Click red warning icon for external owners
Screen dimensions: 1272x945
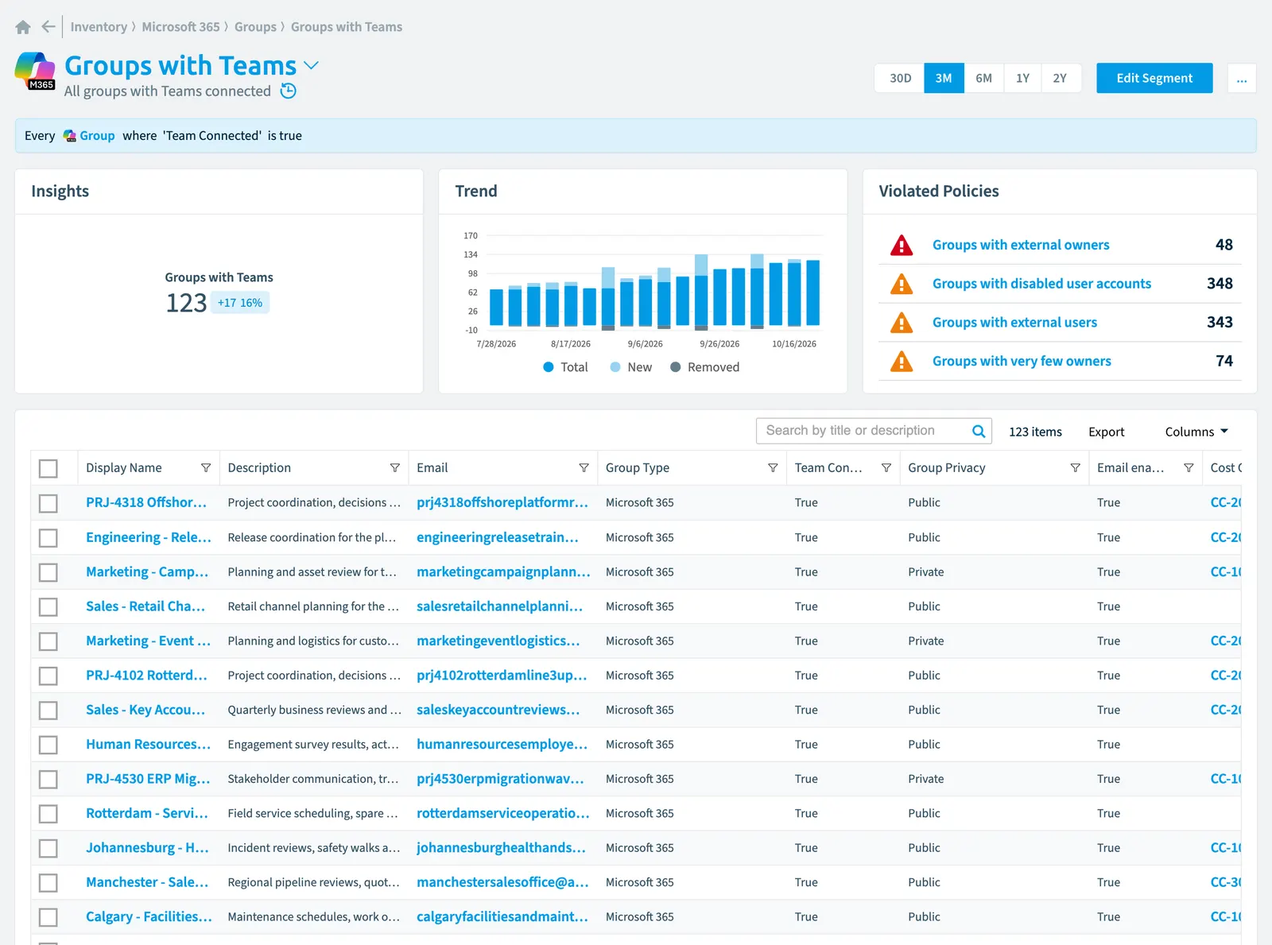click(x=902, y=245)
